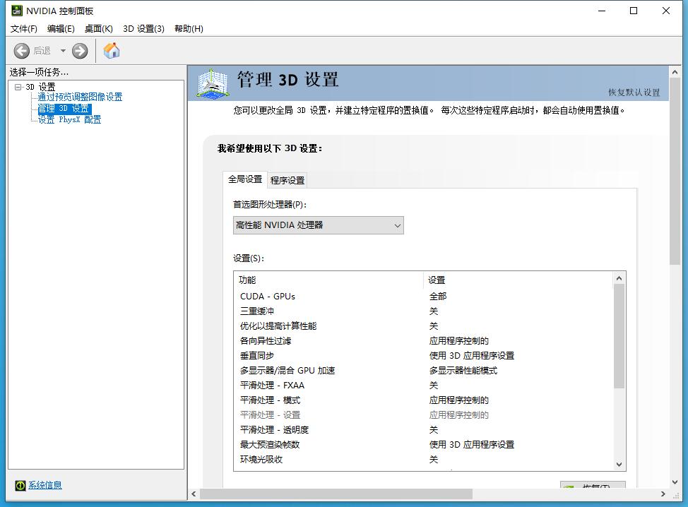Select the 最大预渲染帧数 row

423,445
